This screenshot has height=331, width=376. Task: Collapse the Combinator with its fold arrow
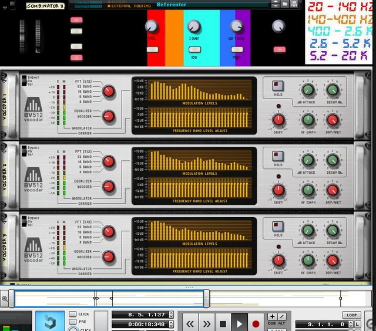tap(5, 8)
